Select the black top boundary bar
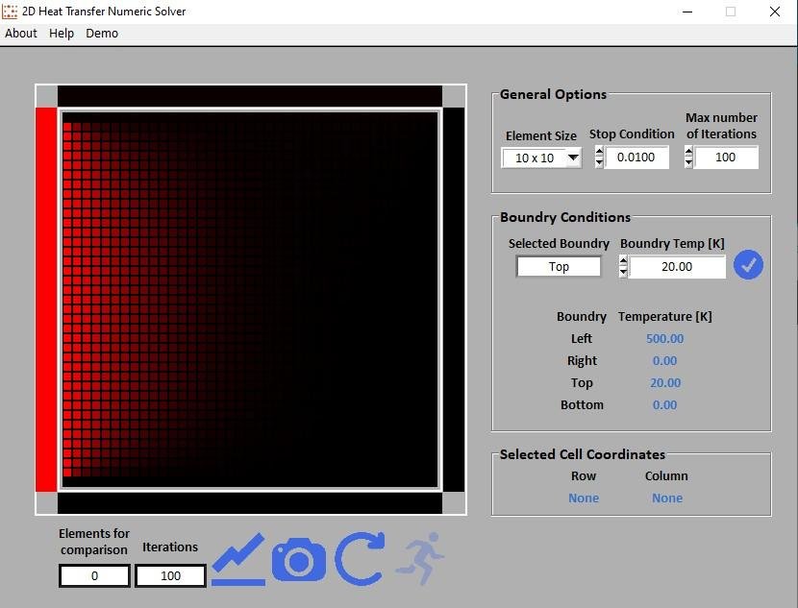The height and width of the screenshot is (608, 798). 250,96
